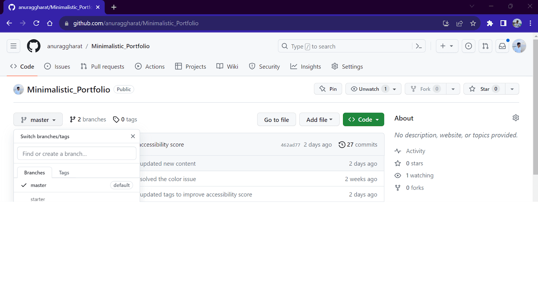
Task: Select the Branches tab in popup
Action: click(35, 173)
